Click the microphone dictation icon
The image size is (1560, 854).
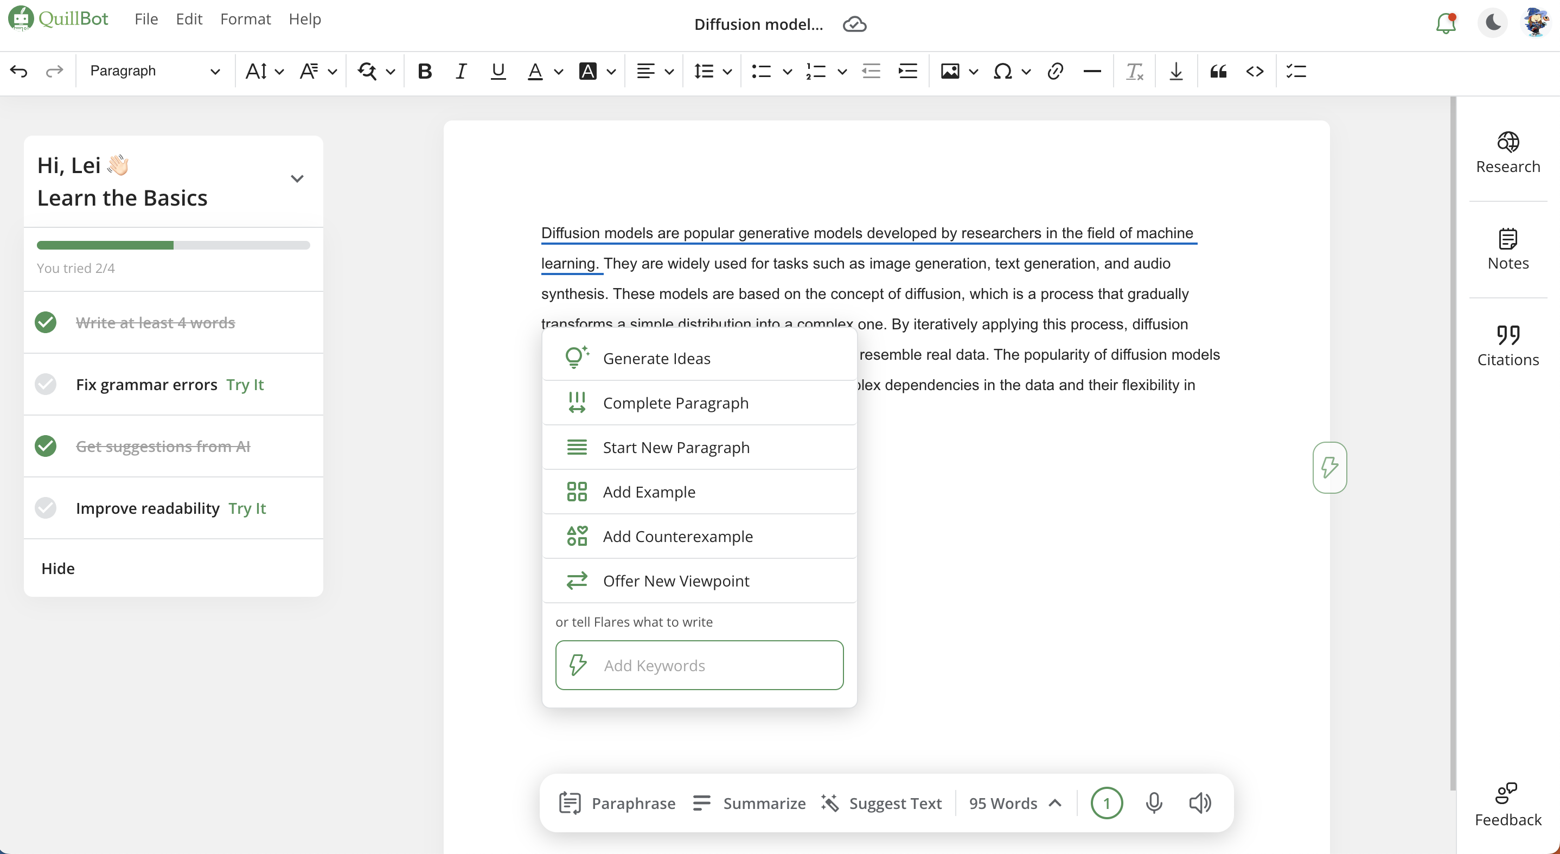1154,803
